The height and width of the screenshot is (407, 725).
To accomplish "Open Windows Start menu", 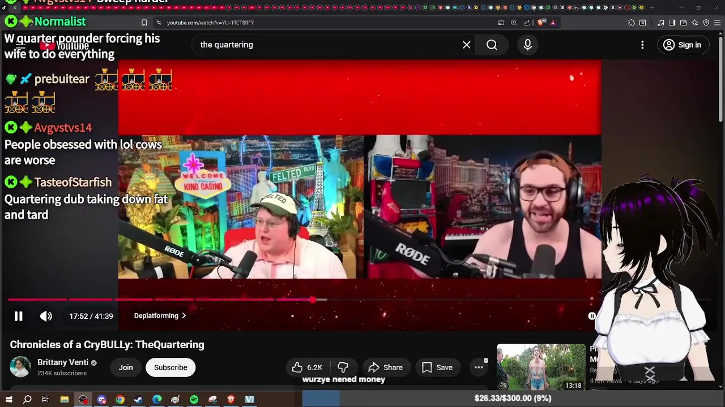I will [x=8, y=399].
